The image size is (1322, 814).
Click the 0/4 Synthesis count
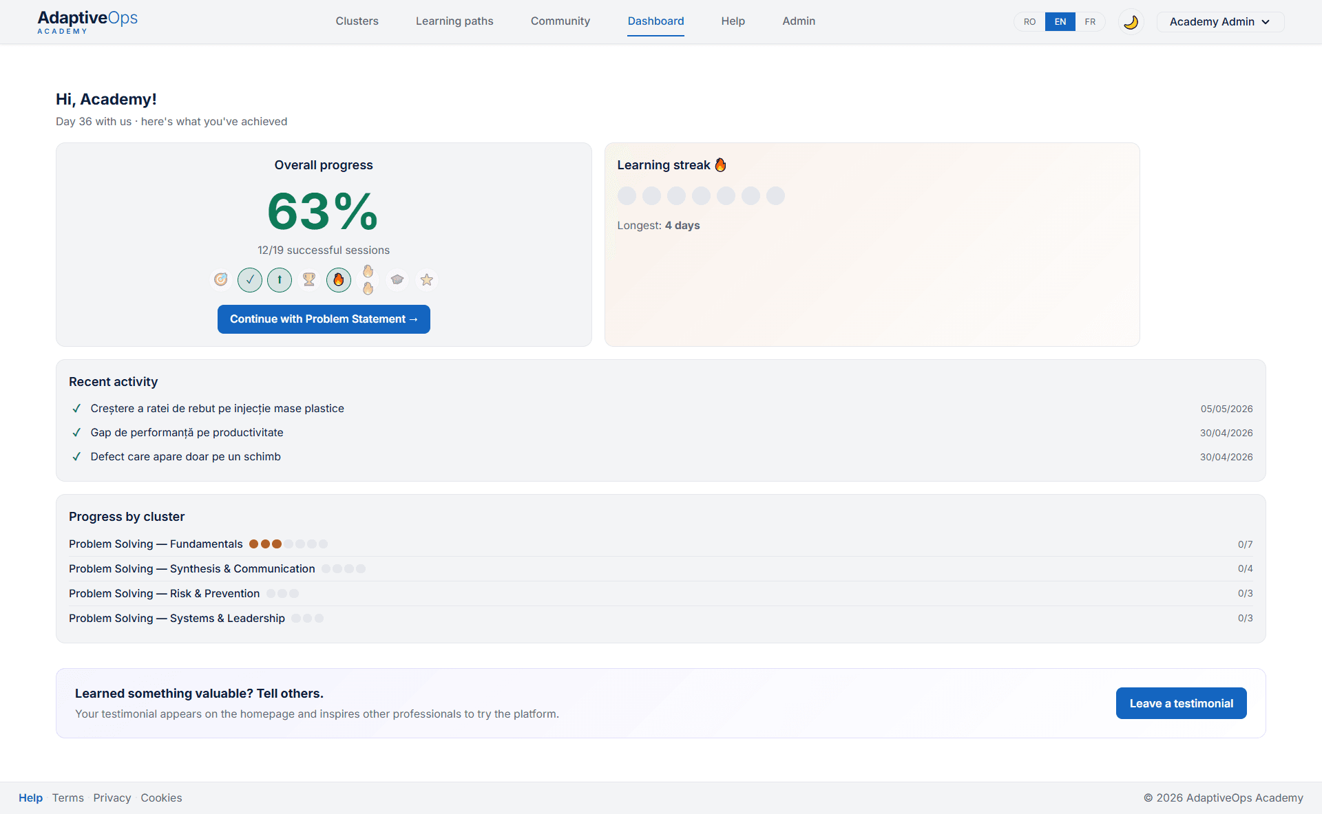point(1246,569)
